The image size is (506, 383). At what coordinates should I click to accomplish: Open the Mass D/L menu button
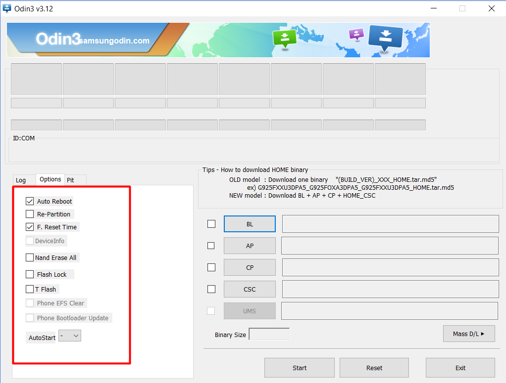point(469,334)
